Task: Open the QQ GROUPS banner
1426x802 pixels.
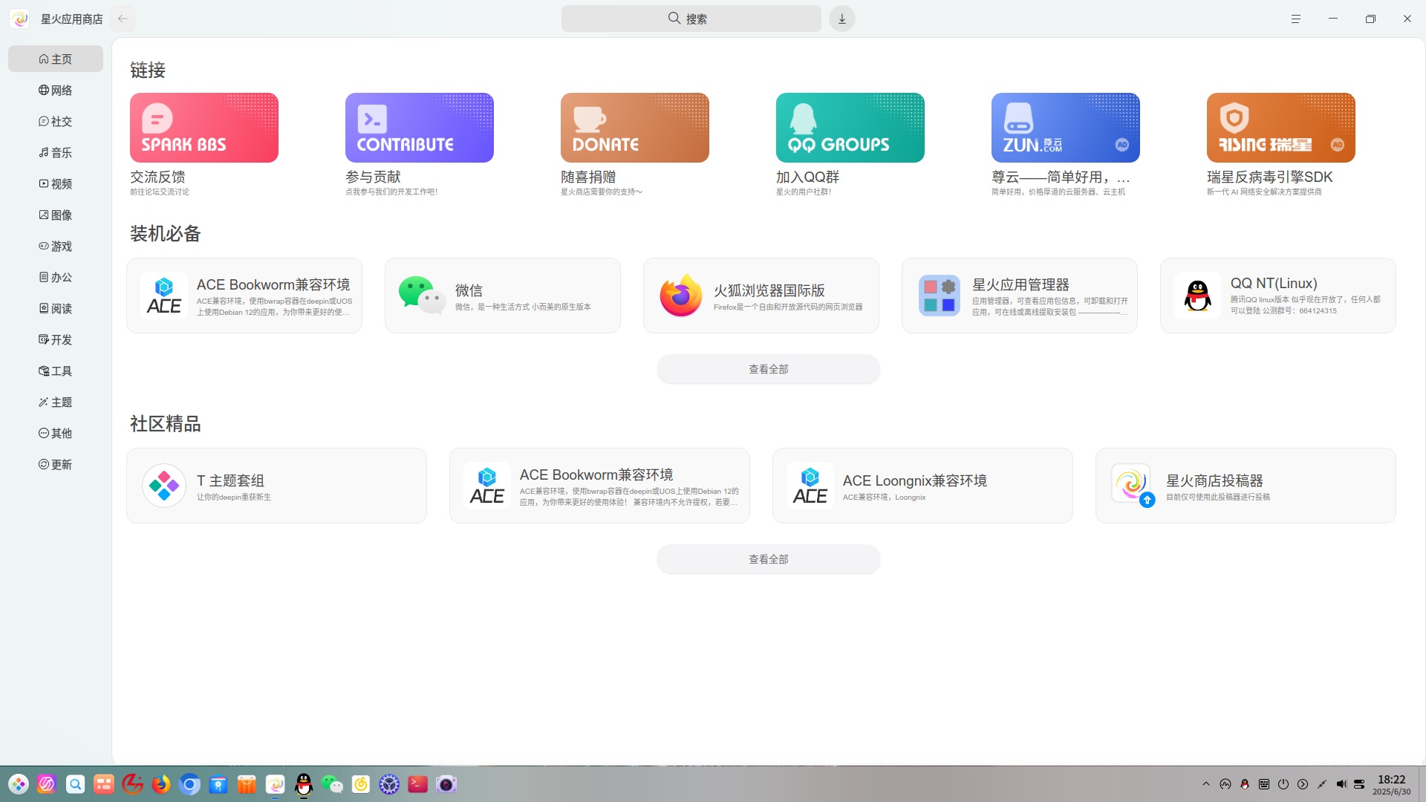Action: 850,128
